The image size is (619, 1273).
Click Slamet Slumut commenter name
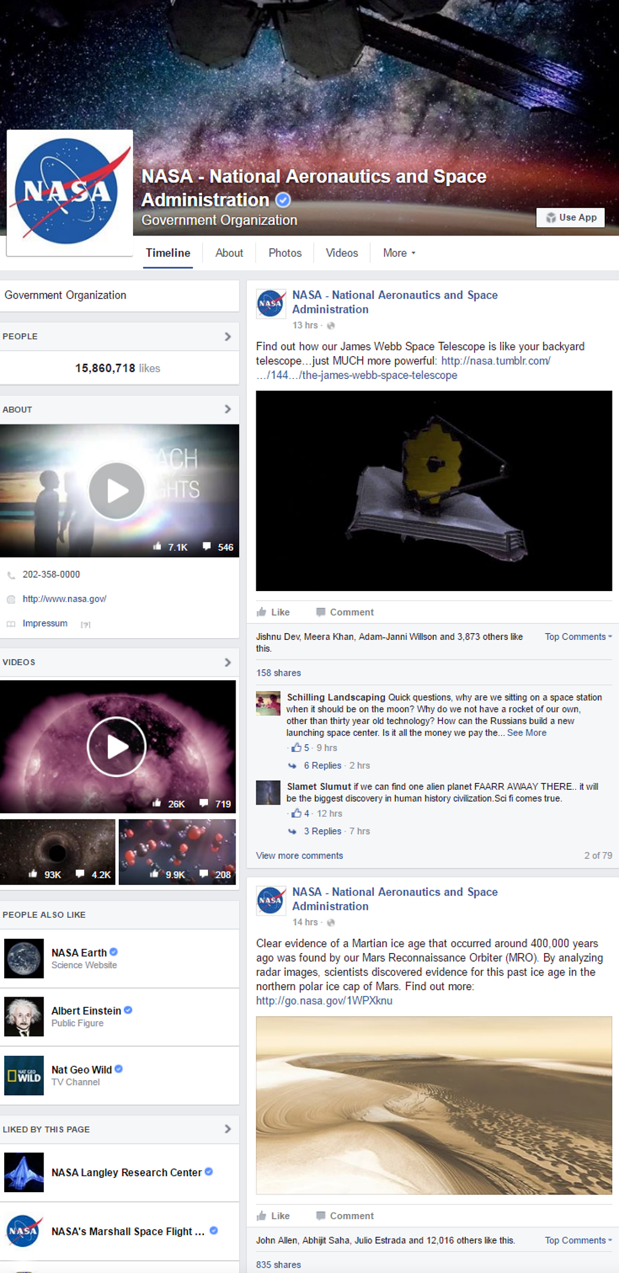tap(319, 786)
